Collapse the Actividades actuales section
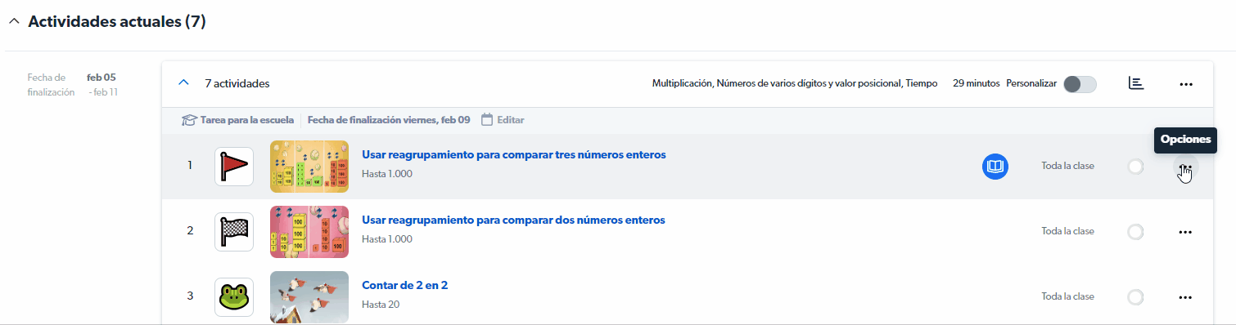The width and height of the screenshot is (1236, 325). [x=13, y=22]
